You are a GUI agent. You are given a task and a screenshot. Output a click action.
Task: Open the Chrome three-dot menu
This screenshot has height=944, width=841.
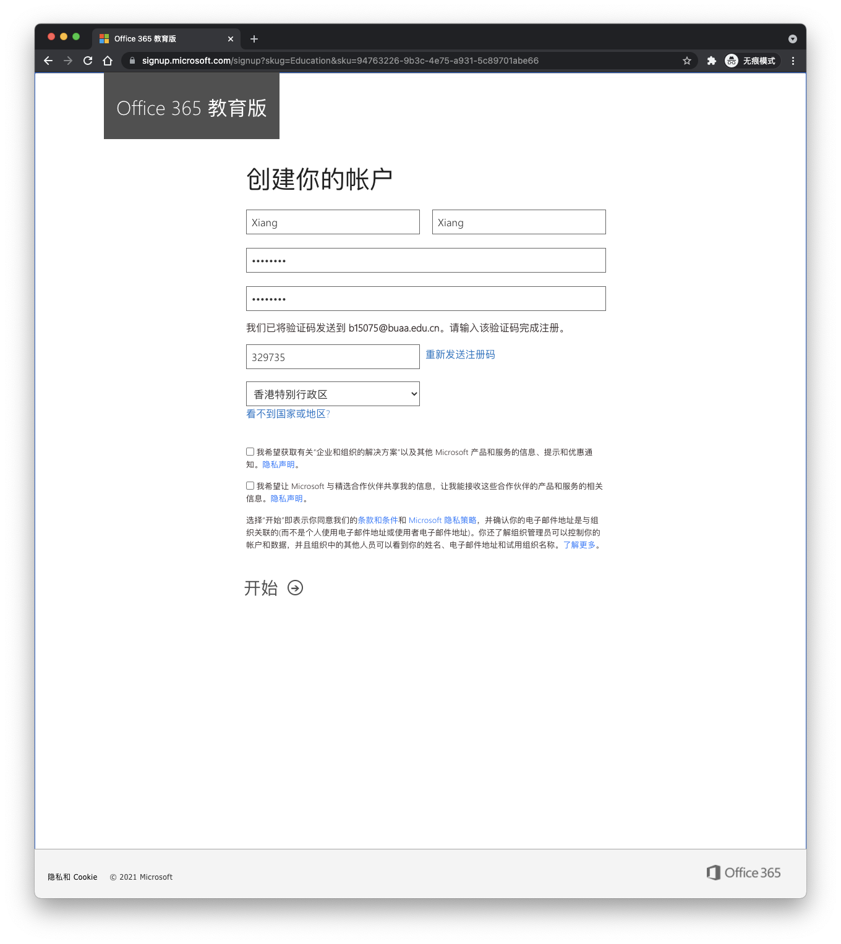point(793,61)
